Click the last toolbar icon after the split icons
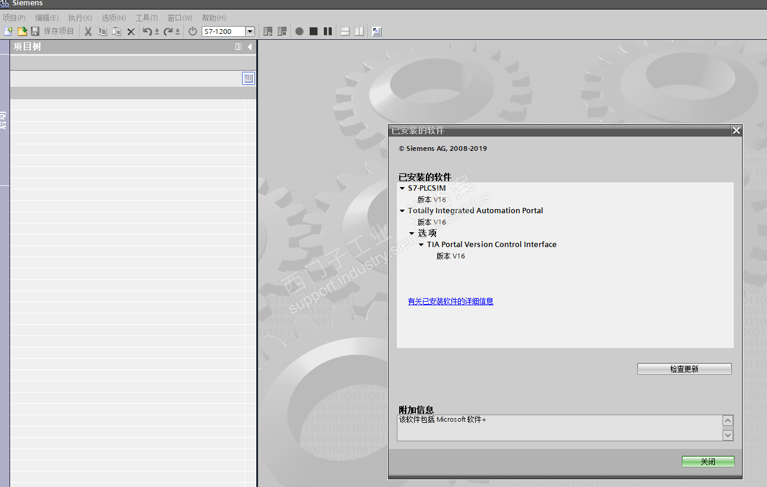767x487 pixels. 377,31
